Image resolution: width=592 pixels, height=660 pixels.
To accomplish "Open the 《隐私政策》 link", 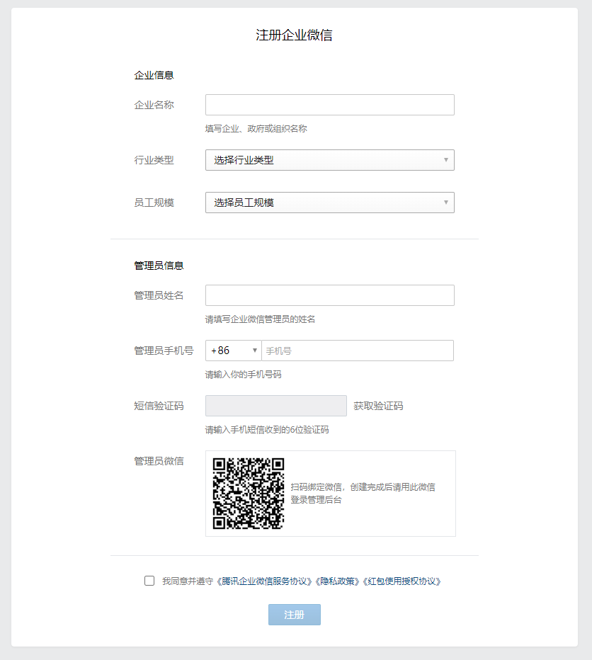I will [338, 581].
